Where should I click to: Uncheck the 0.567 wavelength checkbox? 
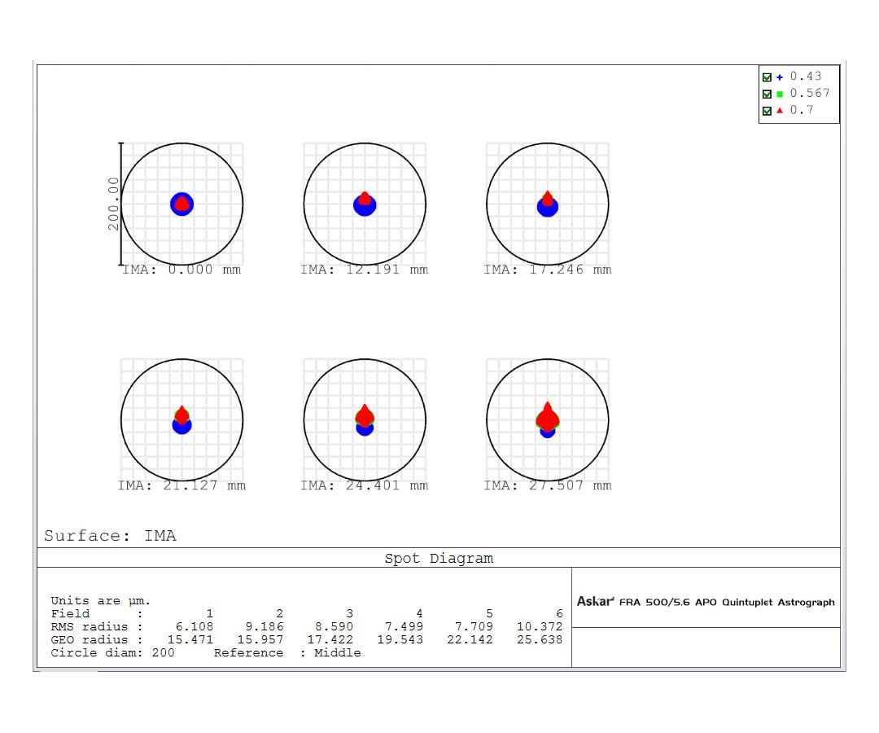tap(767, 94)
